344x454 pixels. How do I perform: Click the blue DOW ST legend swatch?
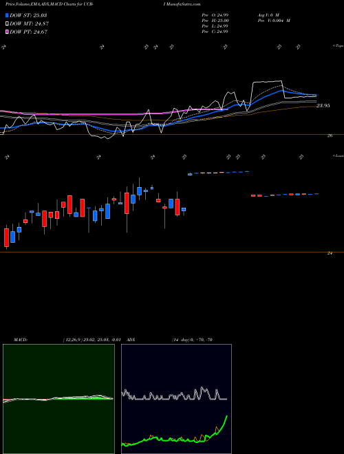pos(7,15)
